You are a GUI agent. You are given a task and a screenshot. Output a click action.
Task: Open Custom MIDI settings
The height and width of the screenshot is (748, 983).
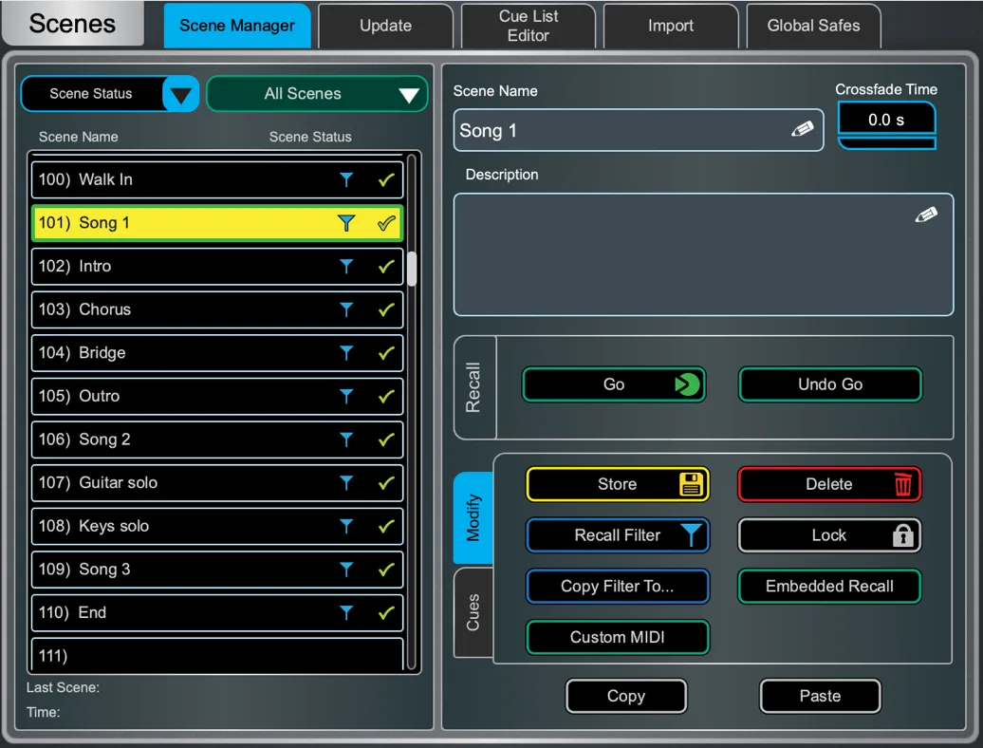(x=618, y=637)
